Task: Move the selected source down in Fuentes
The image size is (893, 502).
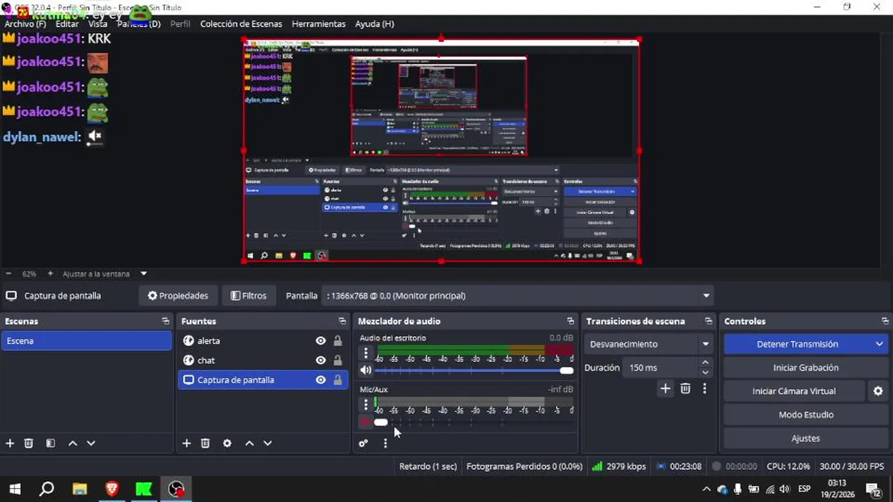Action: tap(267, 443)
